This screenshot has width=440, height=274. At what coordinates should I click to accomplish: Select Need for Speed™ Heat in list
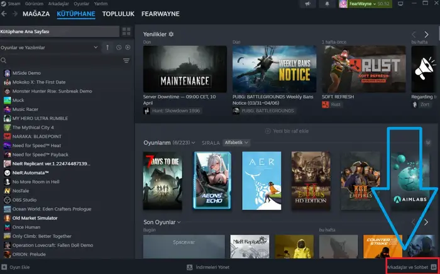tap(36, 146)
